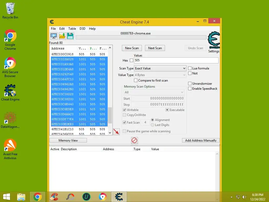Toggle the Hex checkbox
Viewport: 269px width, 202px height.
(131, 60)
